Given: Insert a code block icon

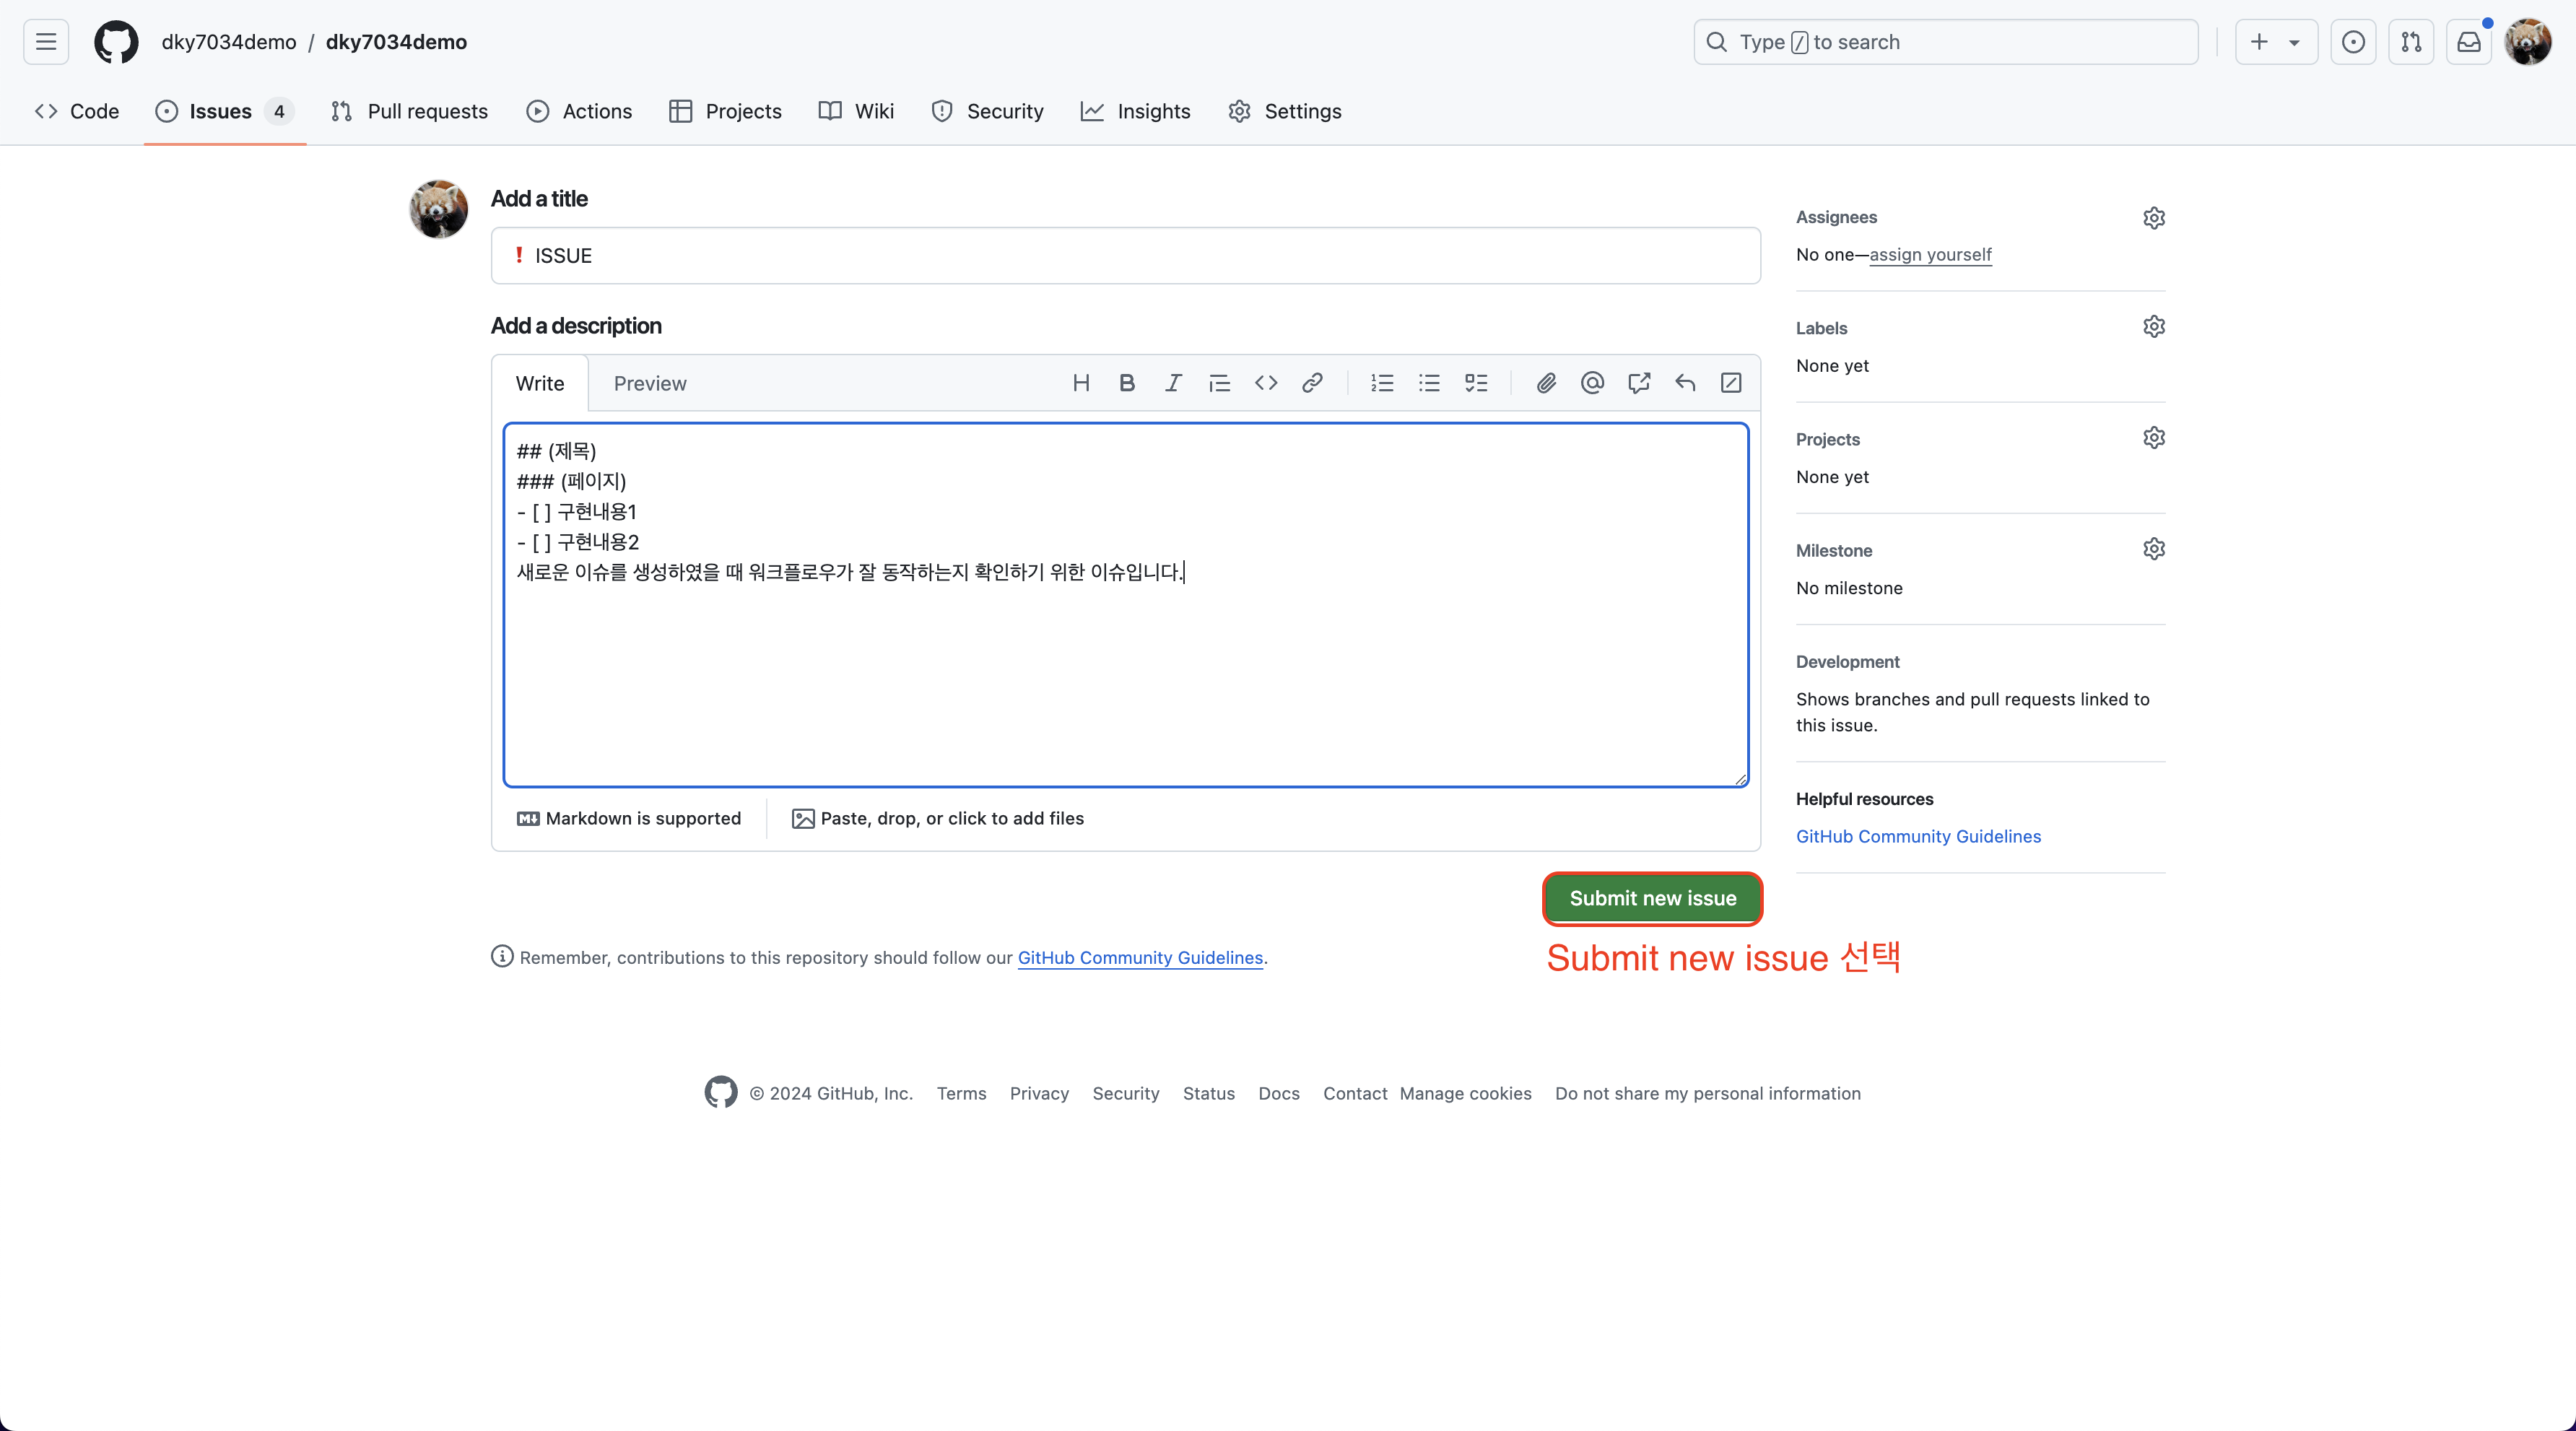Looking at the screenshot, I should pos(1265,383).
